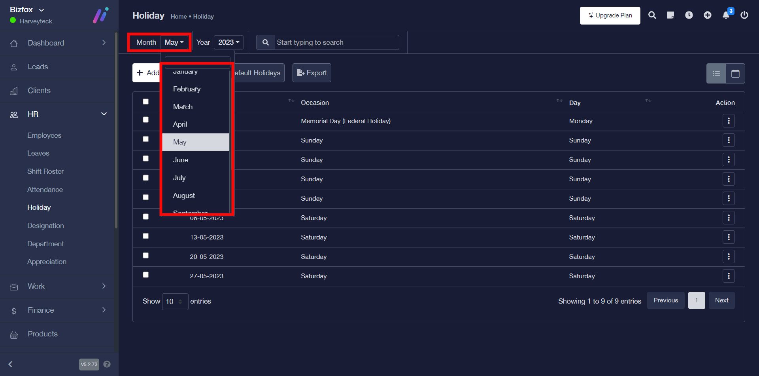The image size is (759, 376).
Task: Collapse sidebar using left arrow icon
Action: pyautogui.click(x=11, y=364)
